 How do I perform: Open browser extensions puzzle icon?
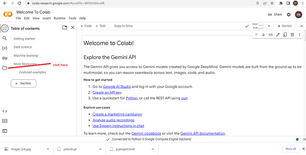[281, 3]
